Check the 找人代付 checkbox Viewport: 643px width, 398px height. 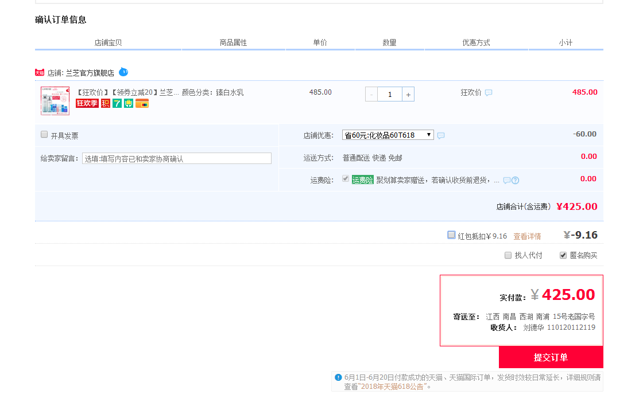pyautogui.click(x=508, y=255)
